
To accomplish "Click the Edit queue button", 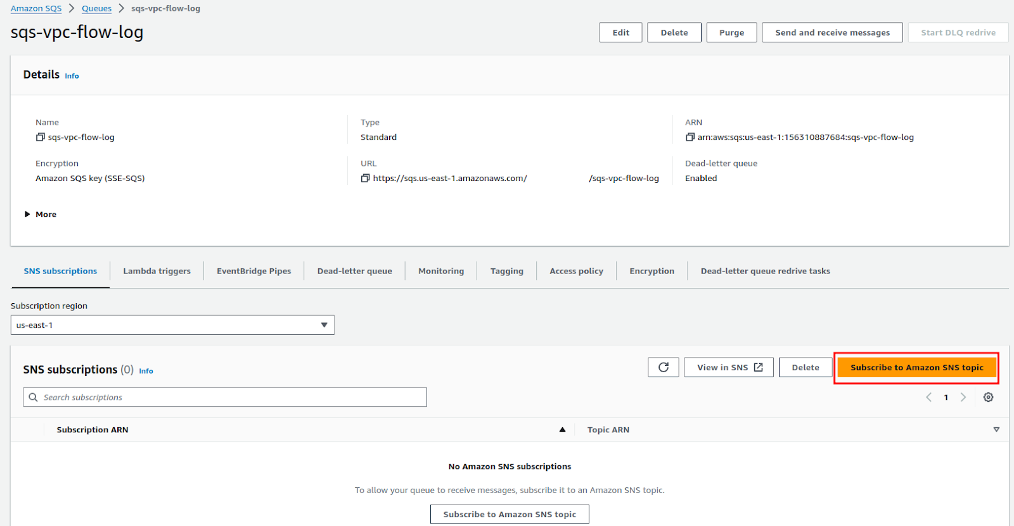I will (x=620, y=32).
